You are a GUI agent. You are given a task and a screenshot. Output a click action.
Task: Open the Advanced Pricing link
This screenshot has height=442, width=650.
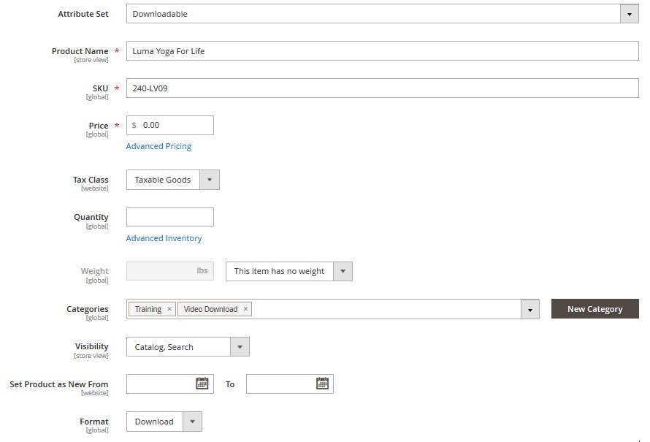[x=158, y=146]
